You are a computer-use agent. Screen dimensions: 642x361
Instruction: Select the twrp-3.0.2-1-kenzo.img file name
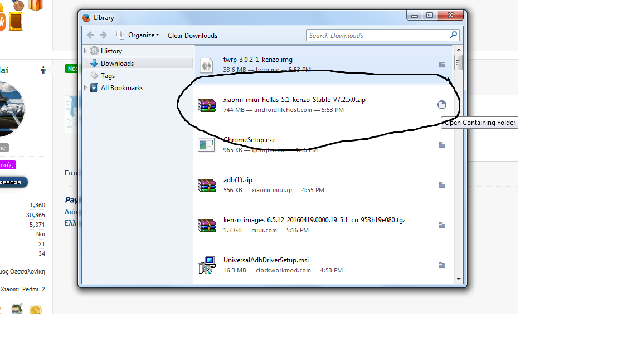[x=258, y=60]
